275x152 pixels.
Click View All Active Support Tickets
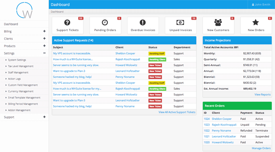click(177, 112)
